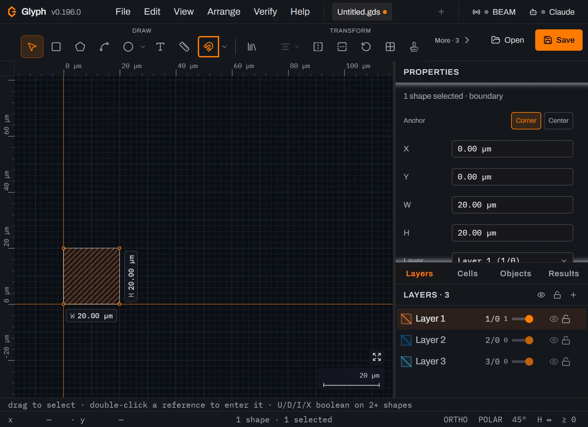Flip vertically with mirror icon
Viewport: 588px width, 427px height.
click(x=342, y=47)
